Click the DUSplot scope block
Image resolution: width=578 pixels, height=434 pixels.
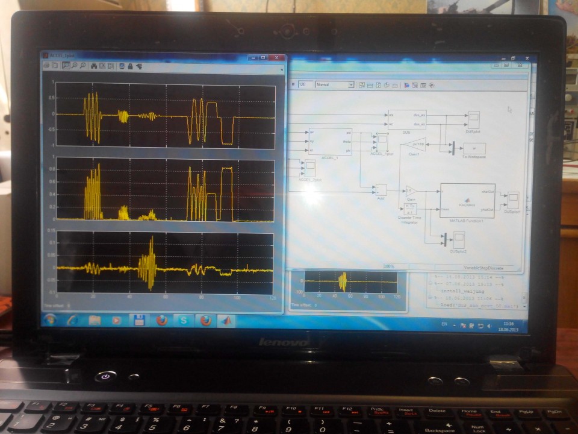point(473,119)
